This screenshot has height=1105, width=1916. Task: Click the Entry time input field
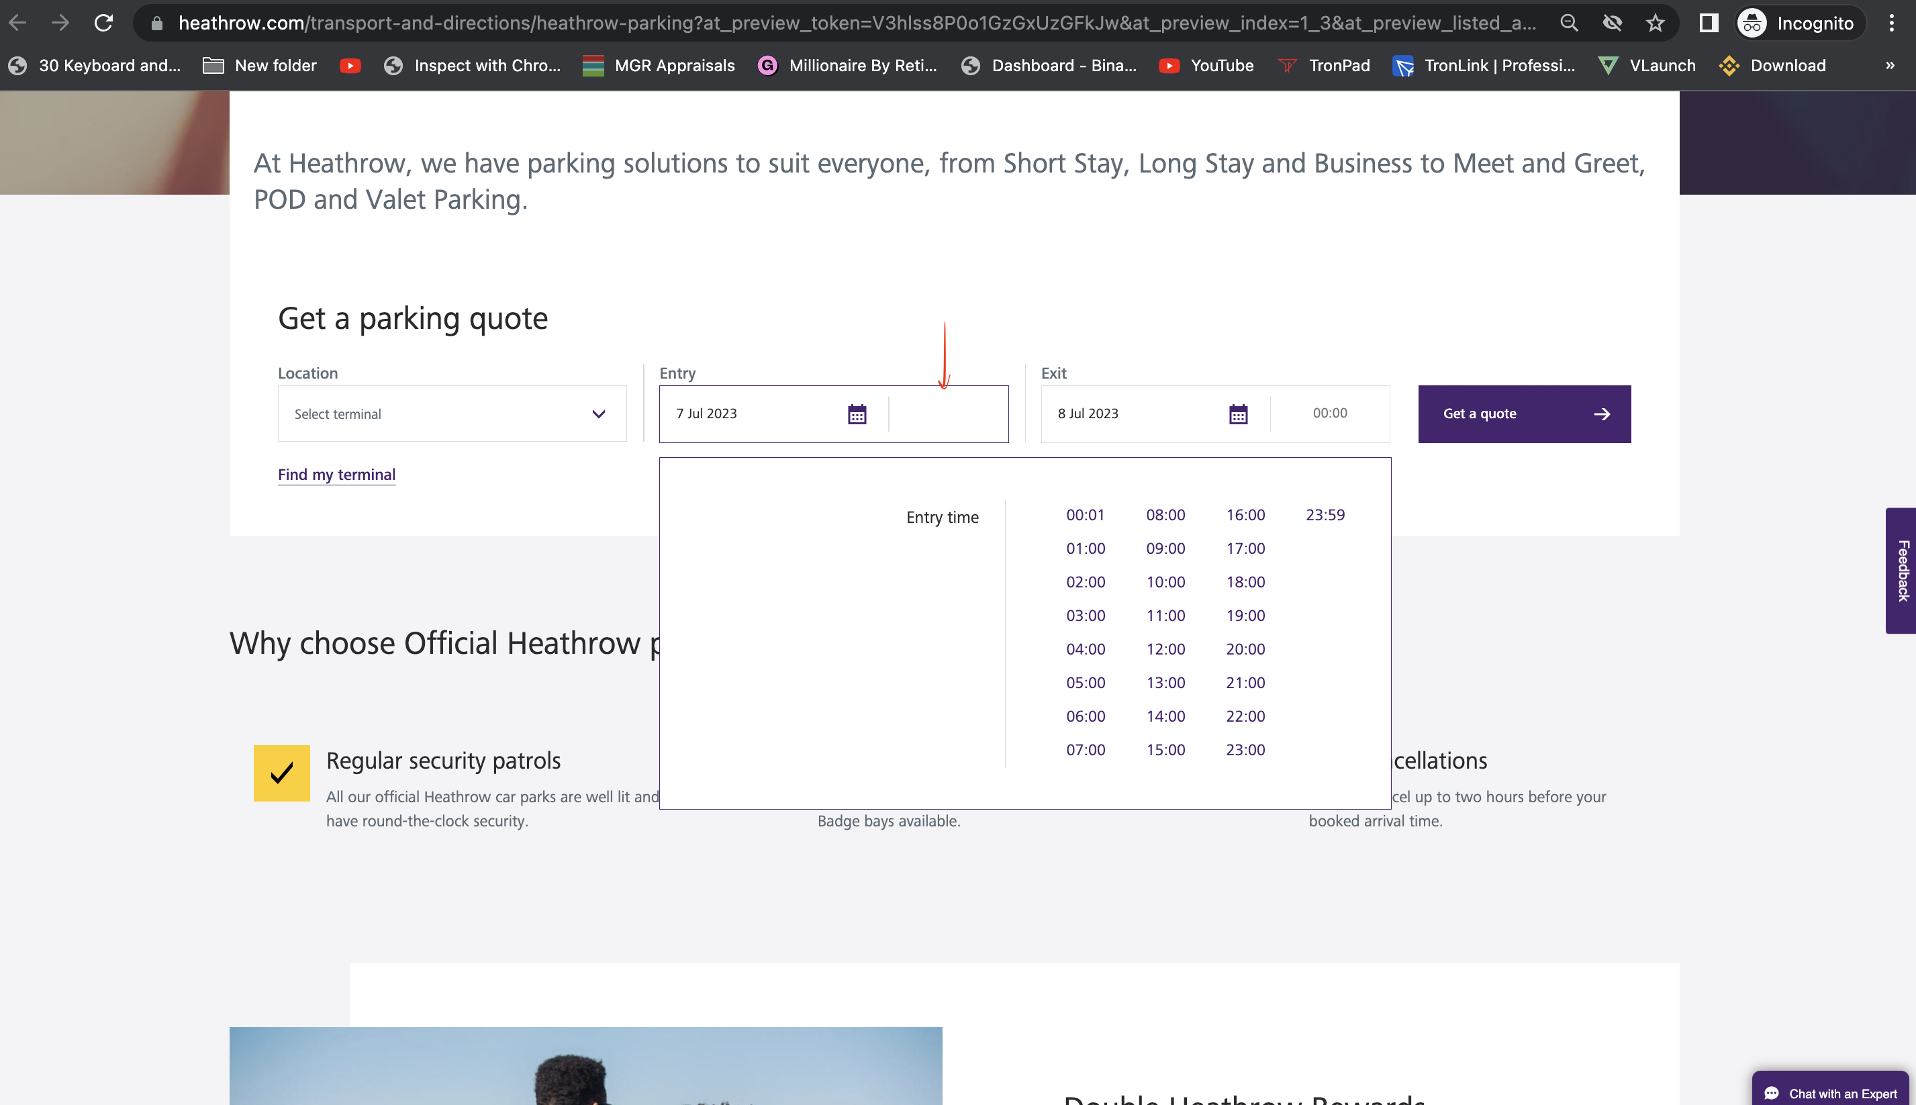(x=947, y=414)
